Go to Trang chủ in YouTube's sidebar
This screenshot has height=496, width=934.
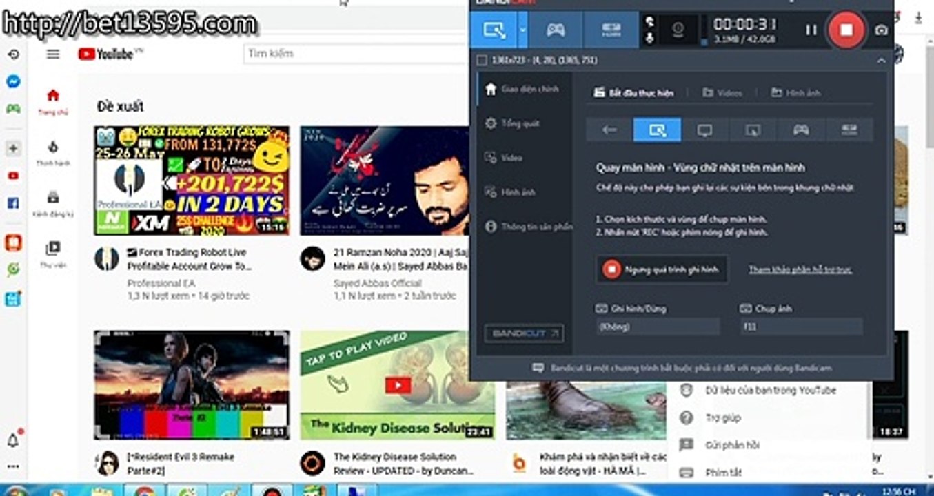click(x=53, y=101)
